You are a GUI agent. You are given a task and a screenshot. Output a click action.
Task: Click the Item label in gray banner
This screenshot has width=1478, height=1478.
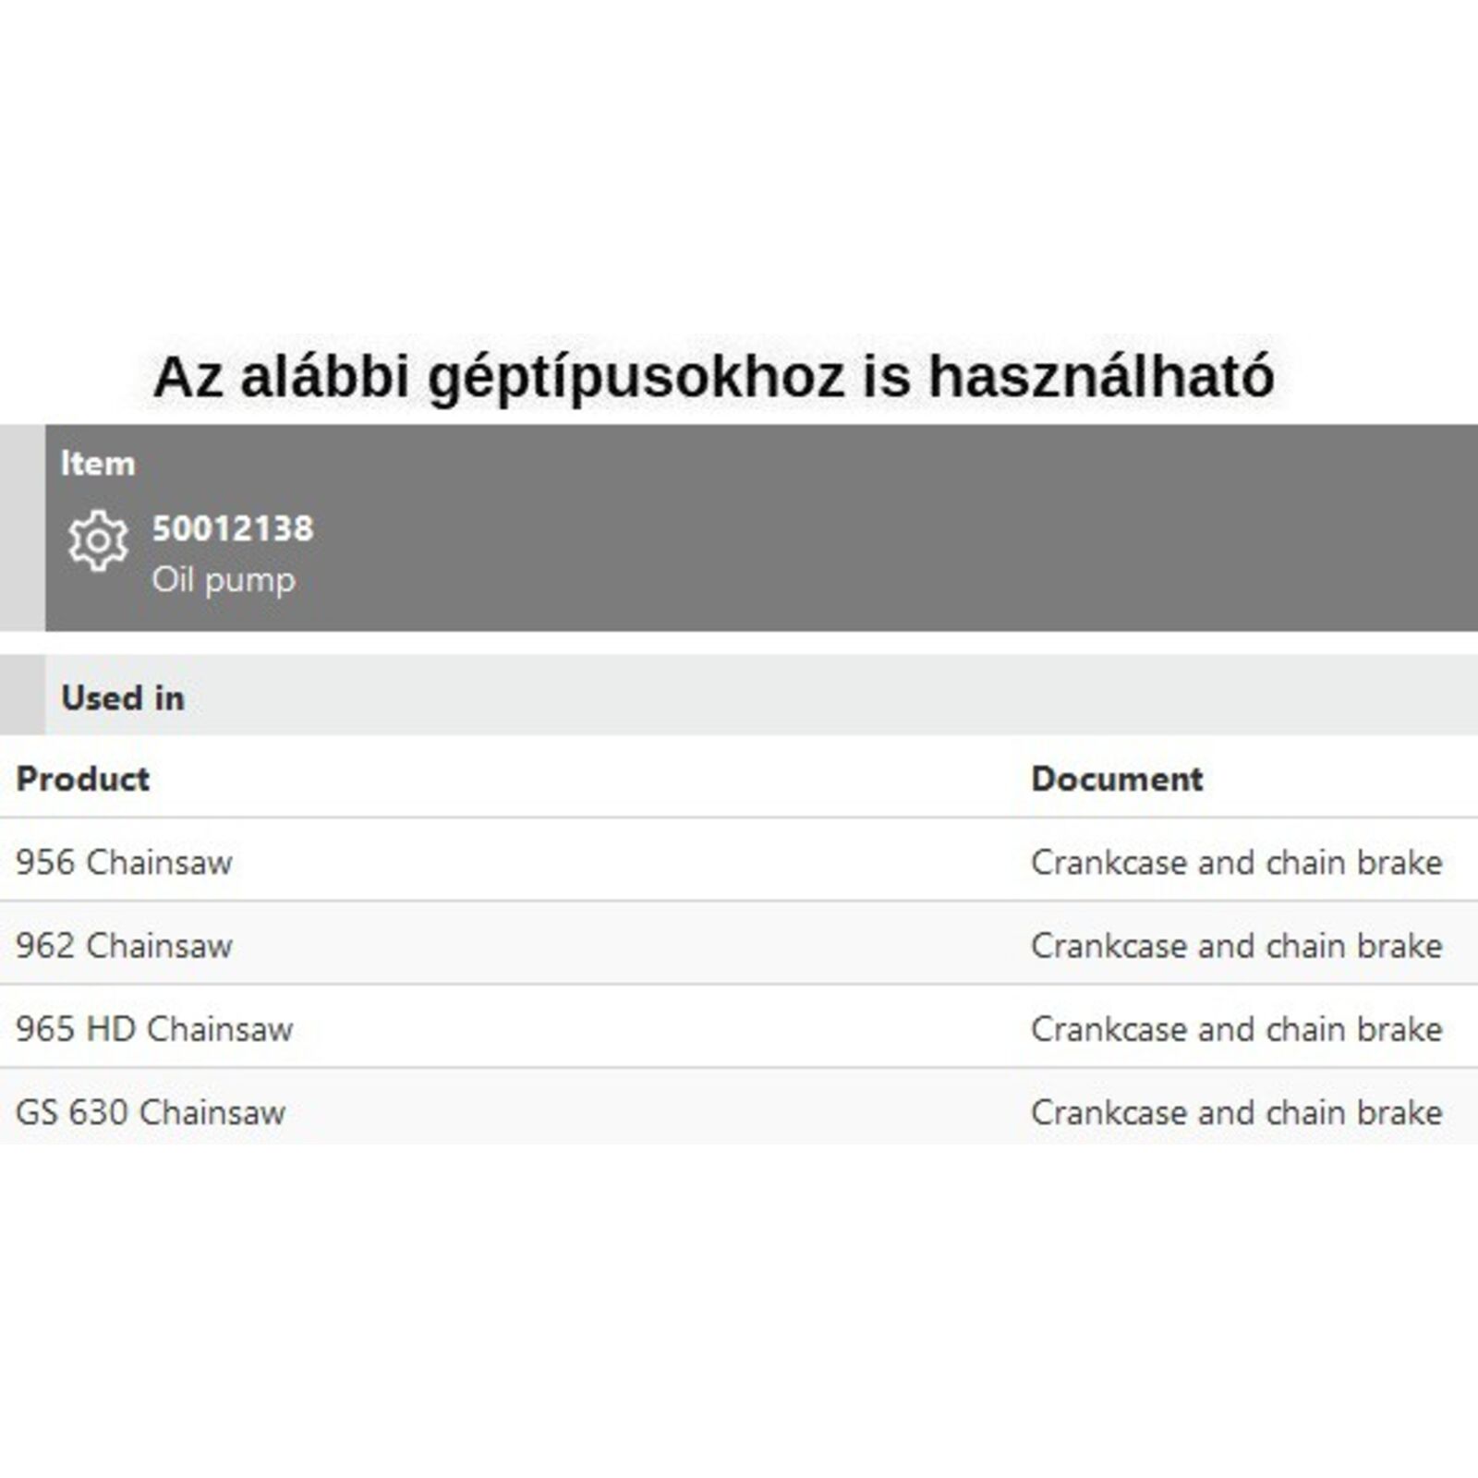pos(98,463)
